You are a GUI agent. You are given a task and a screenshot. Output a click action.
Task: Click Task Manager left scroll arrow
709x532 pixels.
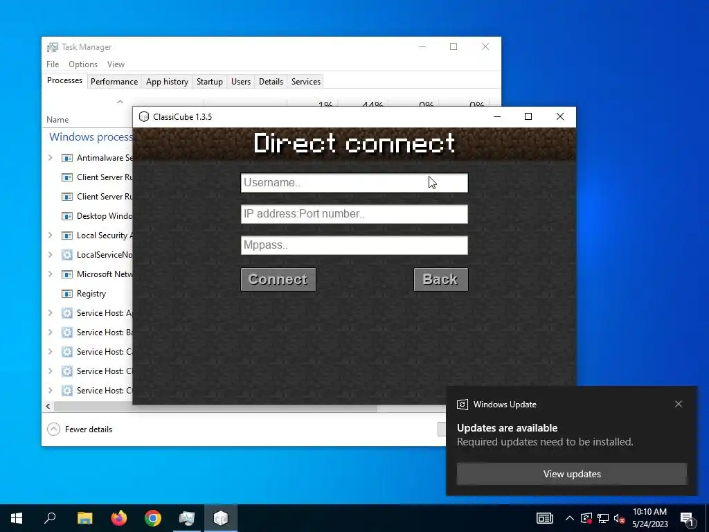click(48, 406)
